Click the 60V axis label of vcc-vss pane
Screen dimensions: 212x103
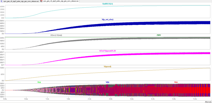(3, 47)
